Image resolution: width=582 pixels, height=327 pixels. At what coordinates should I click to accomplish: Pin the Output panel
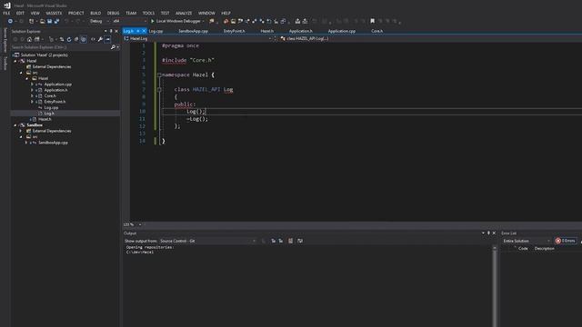pyautogui.click(x=488, y=233)
